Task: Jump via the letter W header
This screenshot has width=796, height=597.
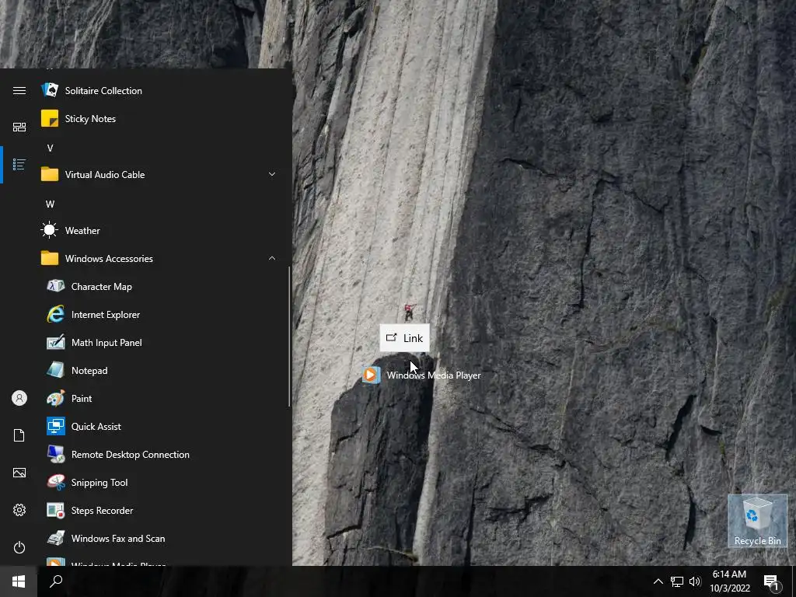Action: (x=50, y=204)
